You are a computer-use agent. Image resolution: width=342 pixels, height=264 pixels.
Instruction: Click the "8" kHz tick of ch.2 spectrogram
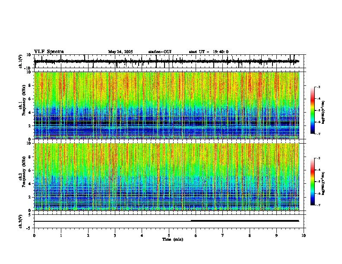(x=30, y=157)
